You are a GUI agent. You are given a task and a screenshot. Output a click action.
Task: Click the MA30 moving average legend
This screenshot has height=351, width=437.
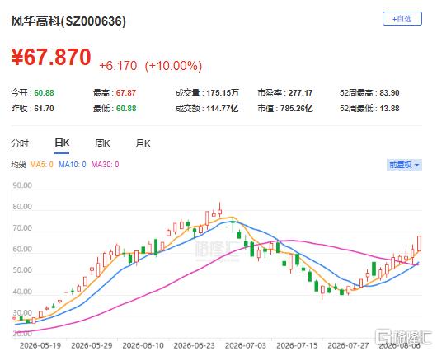click(x=105, y=165)
